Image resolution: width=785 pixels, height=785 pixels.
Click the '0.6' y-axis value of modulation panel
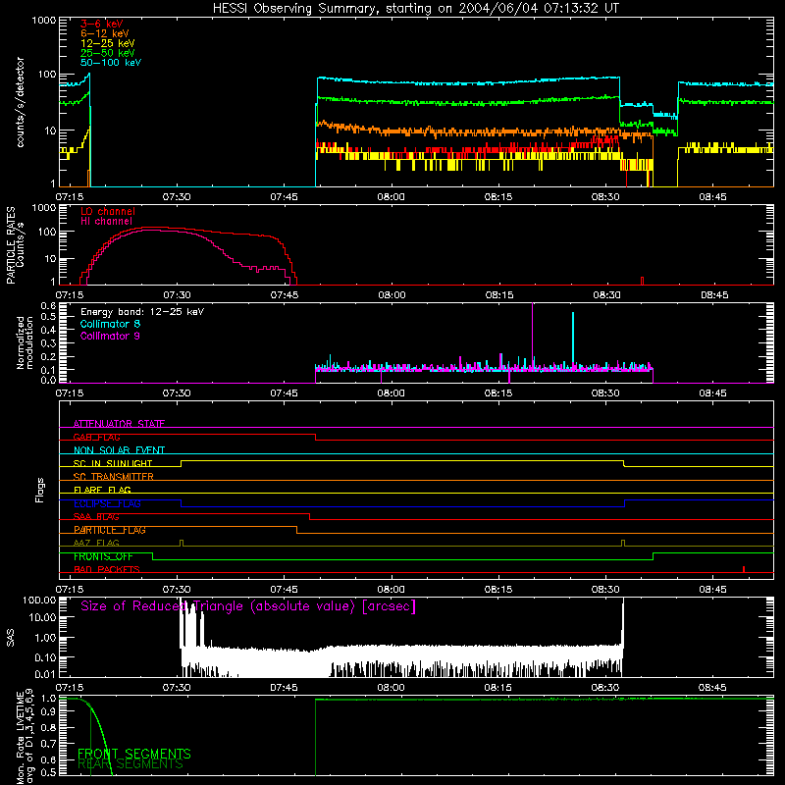pos(48,305)
